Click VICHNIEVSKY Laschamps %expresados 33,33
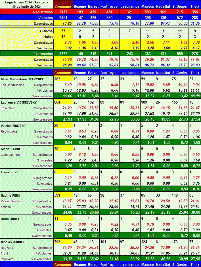Viewport: 201px width, 267px height. pyautogui.click(x=135, y=119)
